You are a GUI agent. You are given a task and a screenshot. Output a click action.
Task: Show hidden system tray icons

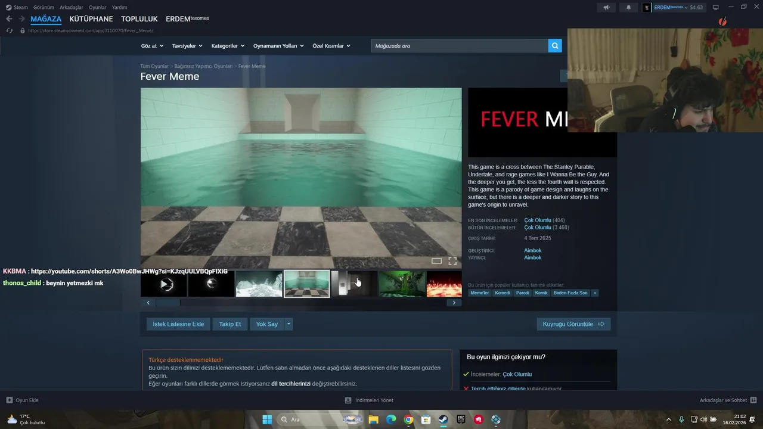668,419
